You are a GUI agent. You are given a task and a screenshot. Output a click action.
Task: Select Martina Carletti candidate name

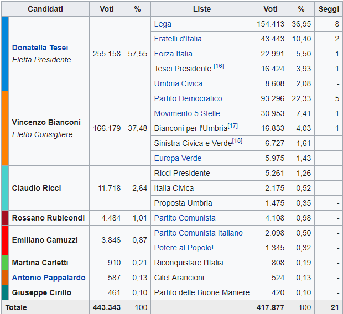[40, 263]
